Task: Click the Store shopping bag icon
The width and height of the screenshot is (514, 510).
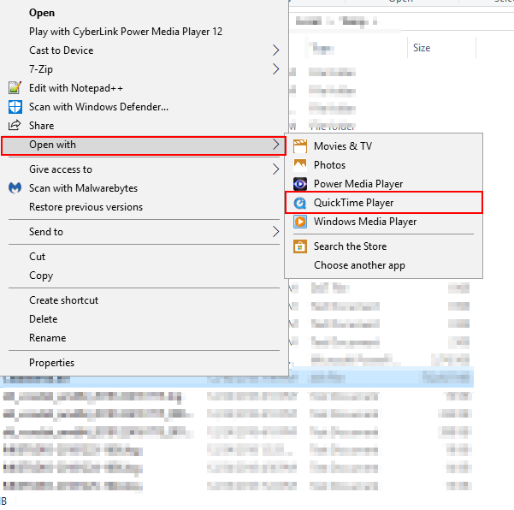Action: [x=300, y=246]
